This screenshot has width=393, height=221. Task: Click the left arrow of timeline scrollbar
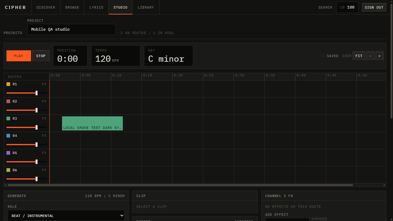click(x=6, y=185)
